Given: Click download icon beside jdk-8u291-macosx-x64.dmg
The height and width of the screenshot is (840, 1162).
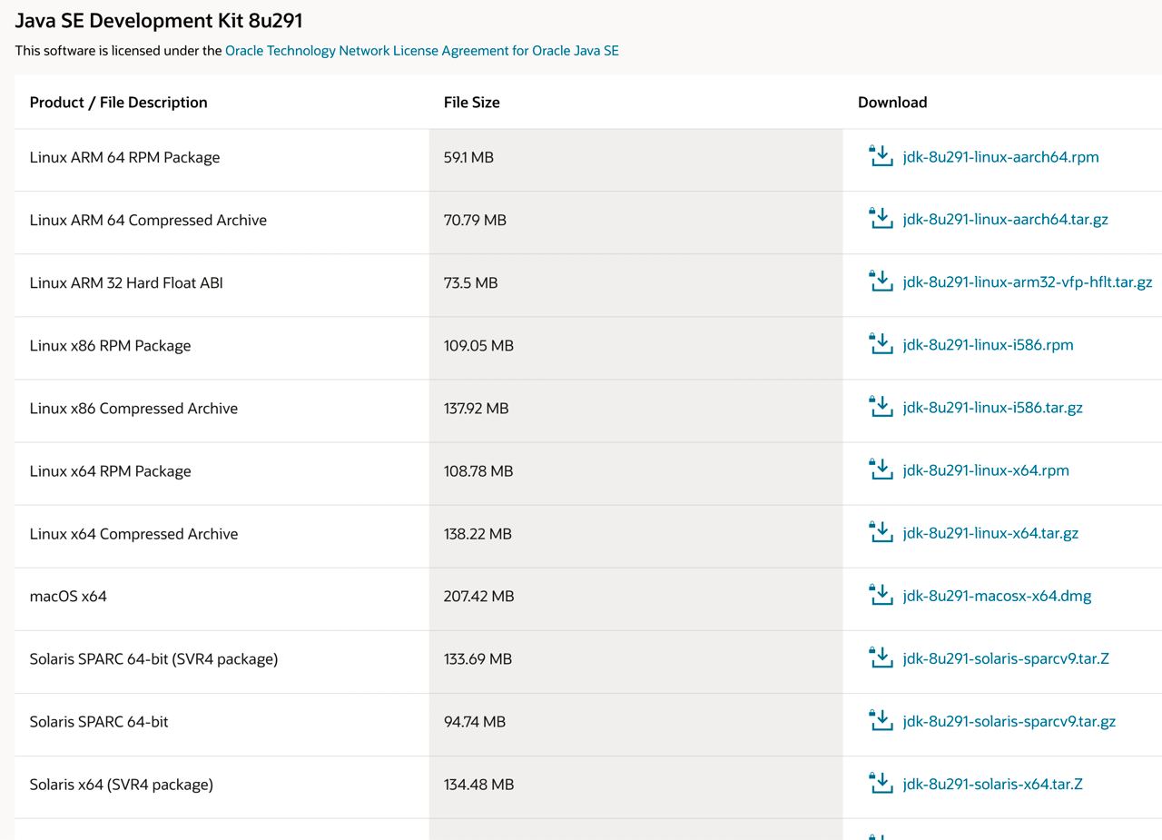Looking at the screenshot, I should (x=881, y=595).
